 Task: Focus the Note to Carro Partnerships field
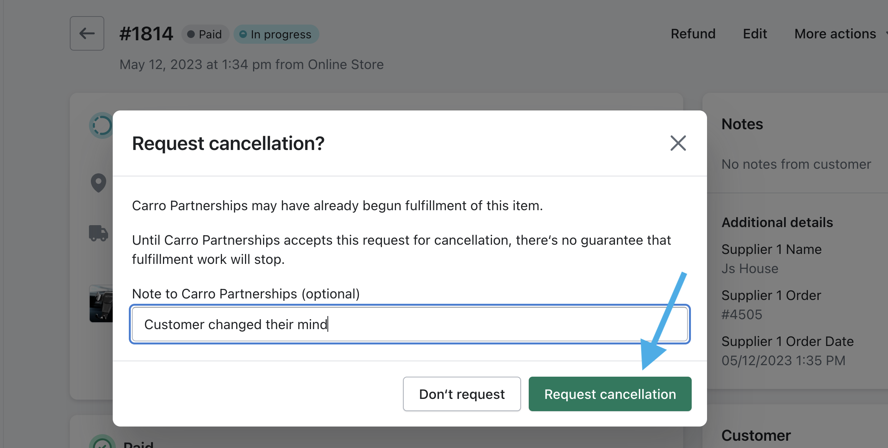pos(409,324)
